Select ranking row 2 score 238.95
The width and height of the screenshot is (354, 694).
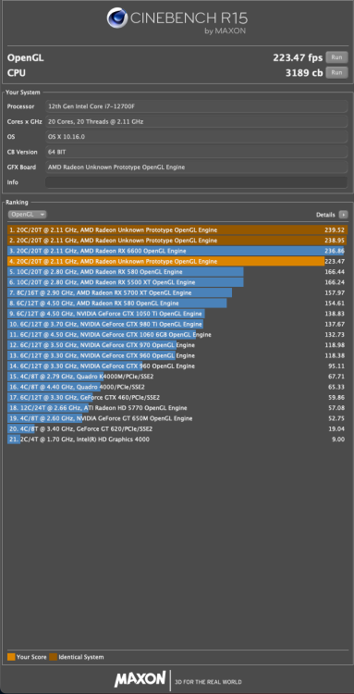[x=177, y=241]
